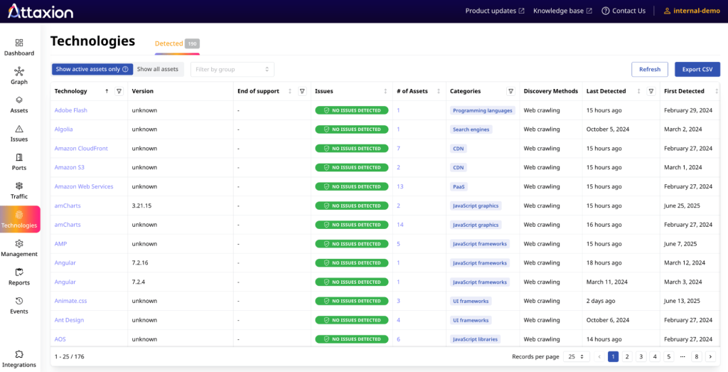Click the help icon on Show active assets only

click(x=125, y=69)
